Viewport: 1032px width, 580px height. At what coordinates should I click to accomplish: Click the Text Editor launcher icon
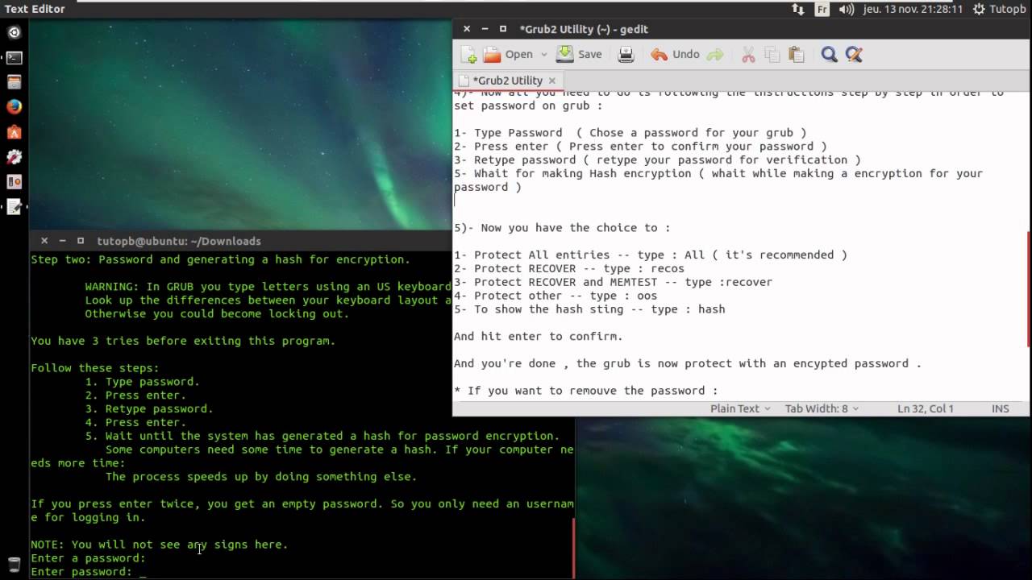14,207
